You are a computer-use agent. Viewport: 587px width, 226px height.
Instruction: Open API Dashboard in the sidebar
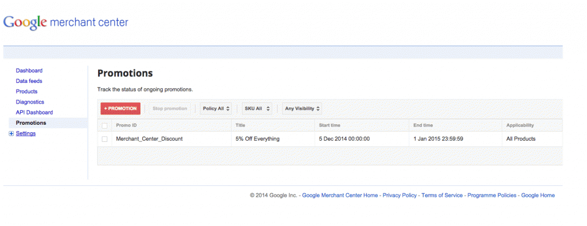34,113
